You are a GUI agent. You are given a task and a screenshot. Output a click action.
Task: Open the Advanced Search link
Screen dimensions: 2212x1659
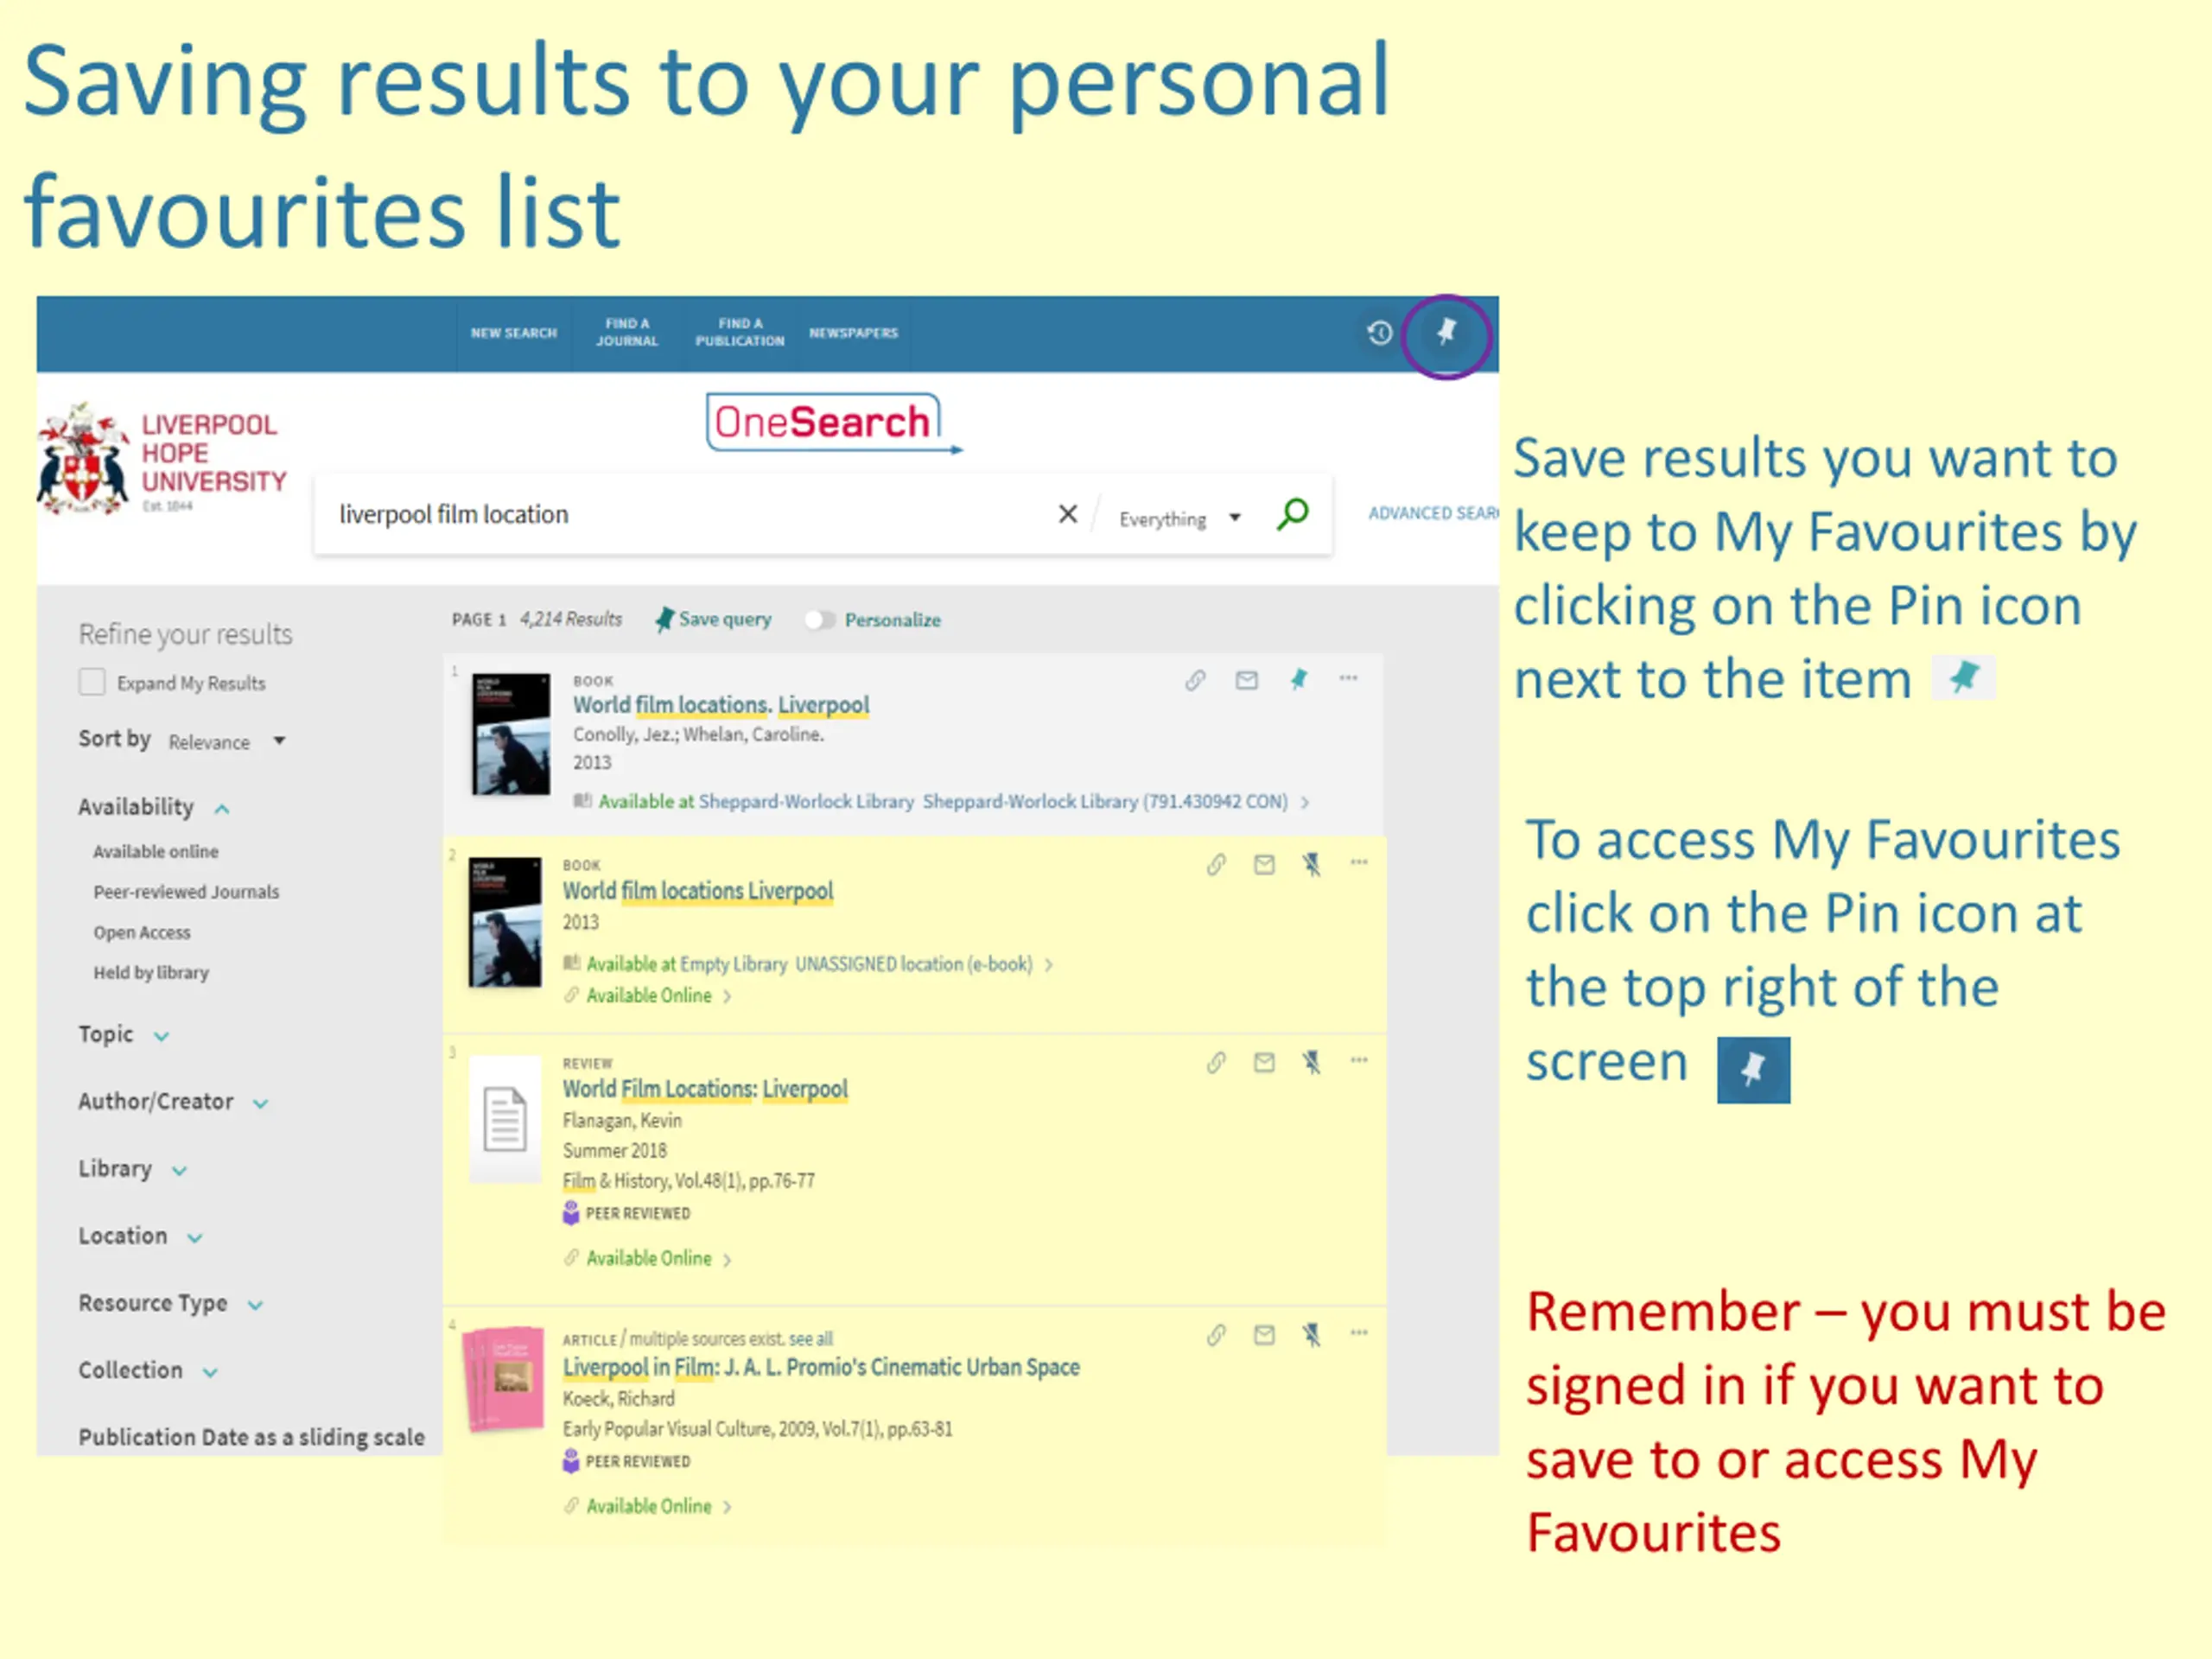(1433, 513)
